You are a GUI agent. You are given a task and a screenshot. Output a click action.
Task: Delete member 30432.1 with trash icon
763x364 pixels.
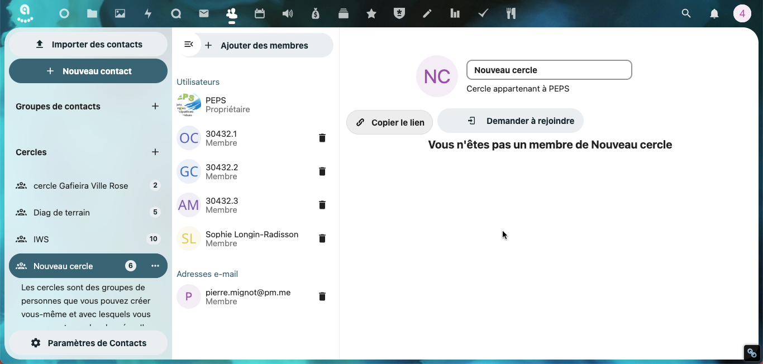[x=322, y=138]
